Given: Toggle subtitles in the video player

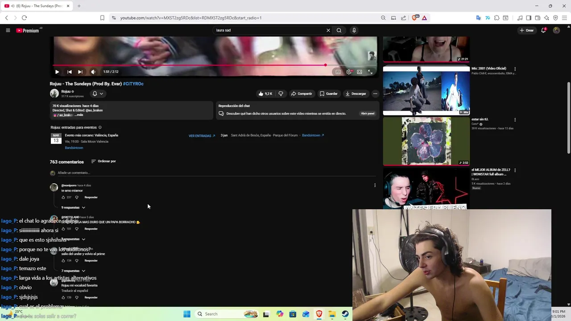Looking at the screenshot, I should pyautogui.click(x=338, y=72).
